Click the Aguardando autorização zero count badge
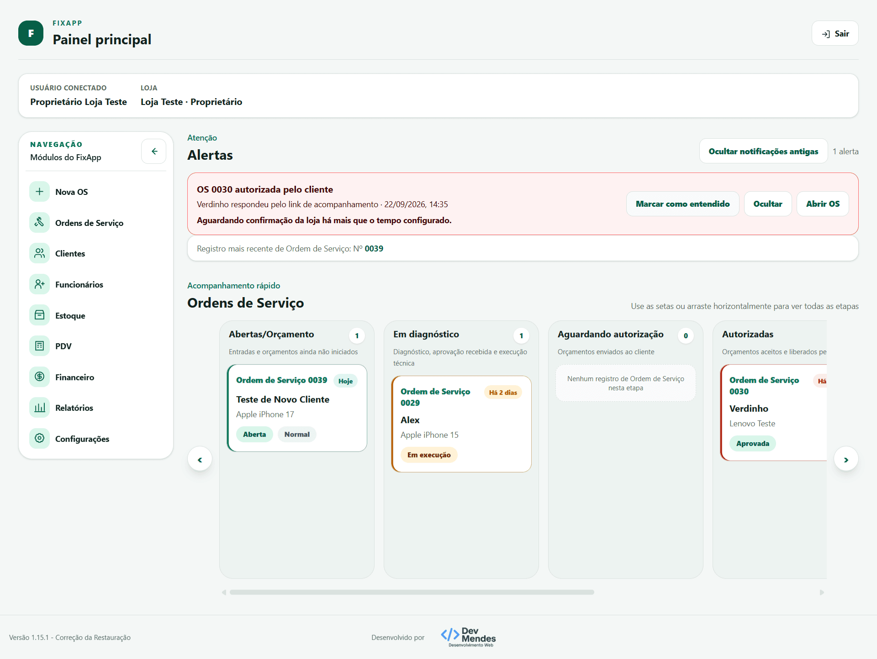Screen dimensions: 877x659 pos(686,335)
